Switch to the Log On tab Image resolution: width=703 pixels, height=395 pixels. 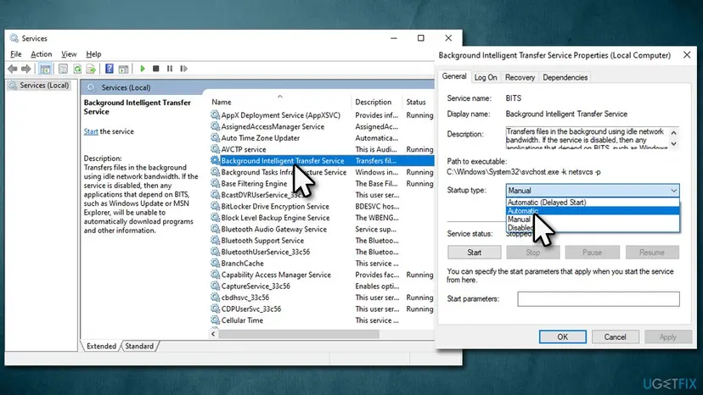click(486, 77)
